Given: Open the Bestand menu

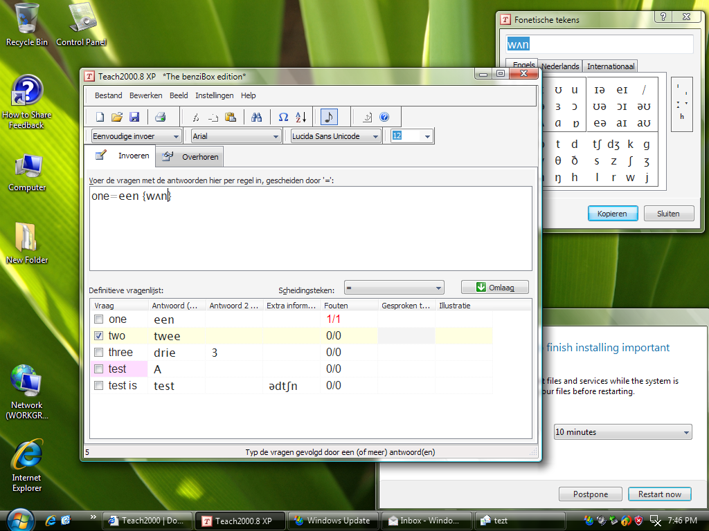Looking at the screenshot, I should click(x=109, y=95).
